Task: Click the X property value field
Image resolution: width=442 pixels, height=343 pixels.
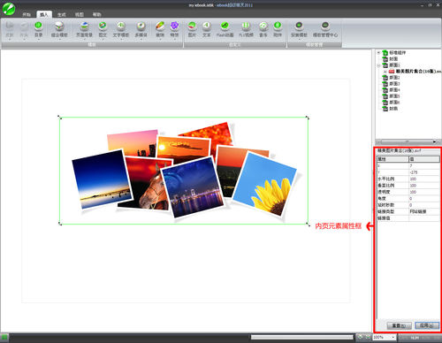Action: click(x=423, y=166)
